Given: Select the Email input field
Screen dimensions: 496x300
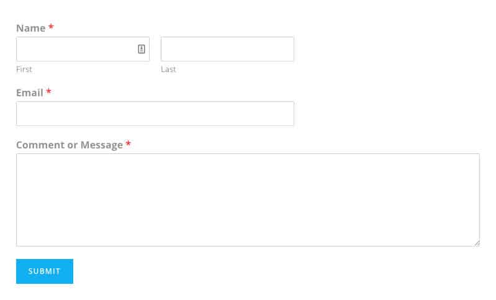Looking at the screenshot, I should point(155,114).
